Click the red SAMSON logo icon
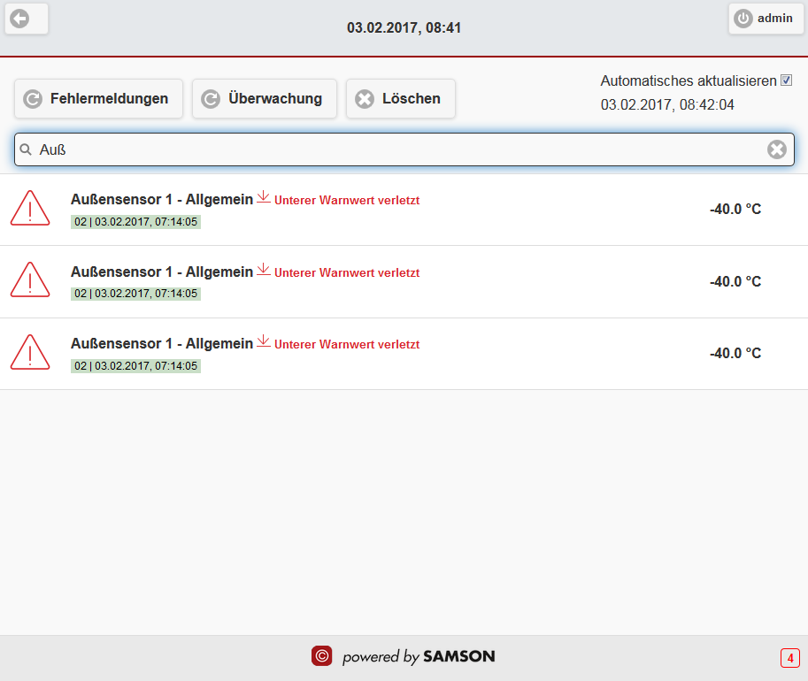This screenshot has width=808, height=681. point(321,656)
